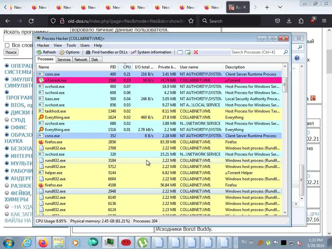Click the volume muted tray icon
332x249 pixels.
pyautogui.click(x=299, y=243)
